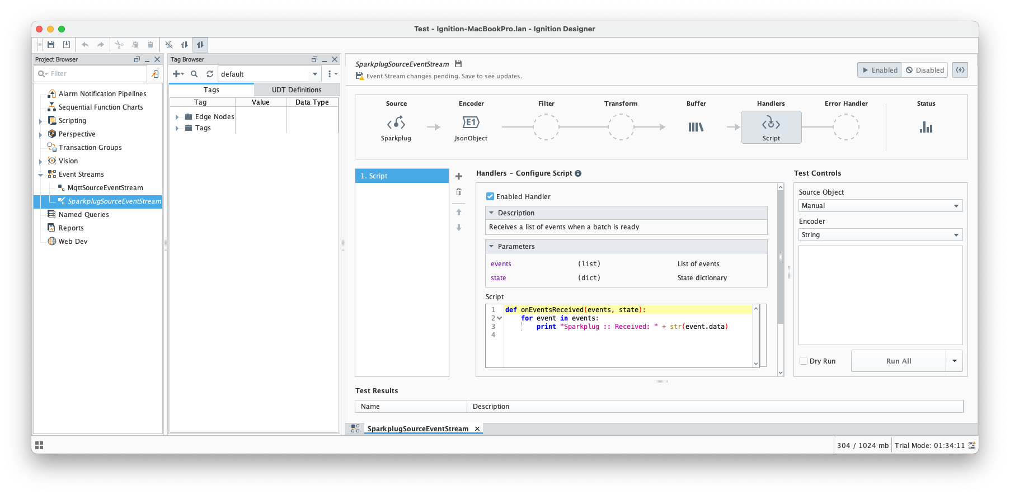The image size is (1010, 495).
Task: Open the Encoder String dropdown
Action: pos(880,235)
